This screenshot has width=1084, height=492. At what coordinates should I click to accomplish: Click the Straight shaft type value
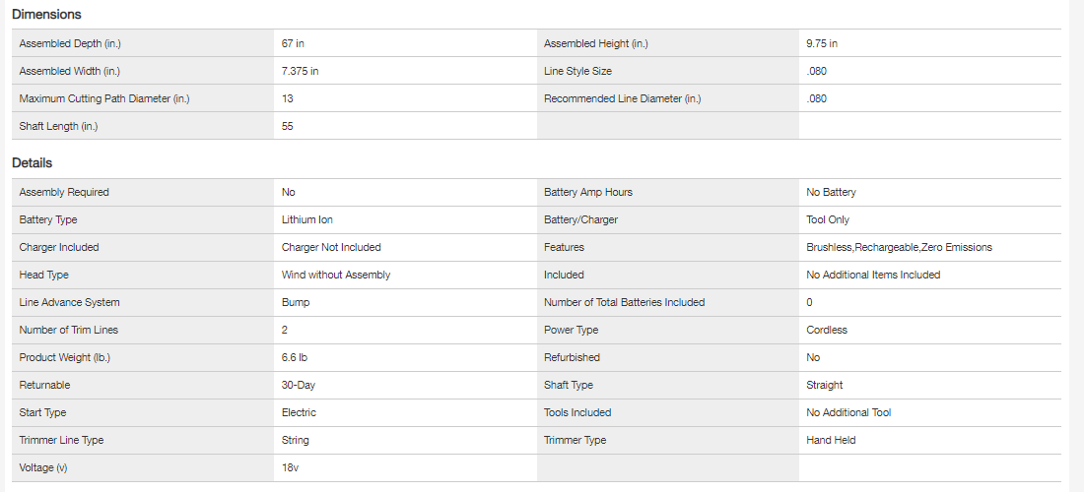coord(825,386)
